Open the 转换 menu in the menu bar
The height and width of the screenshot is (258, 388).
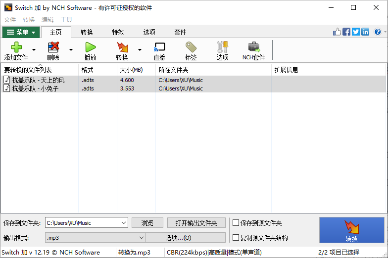click(29, 20)
